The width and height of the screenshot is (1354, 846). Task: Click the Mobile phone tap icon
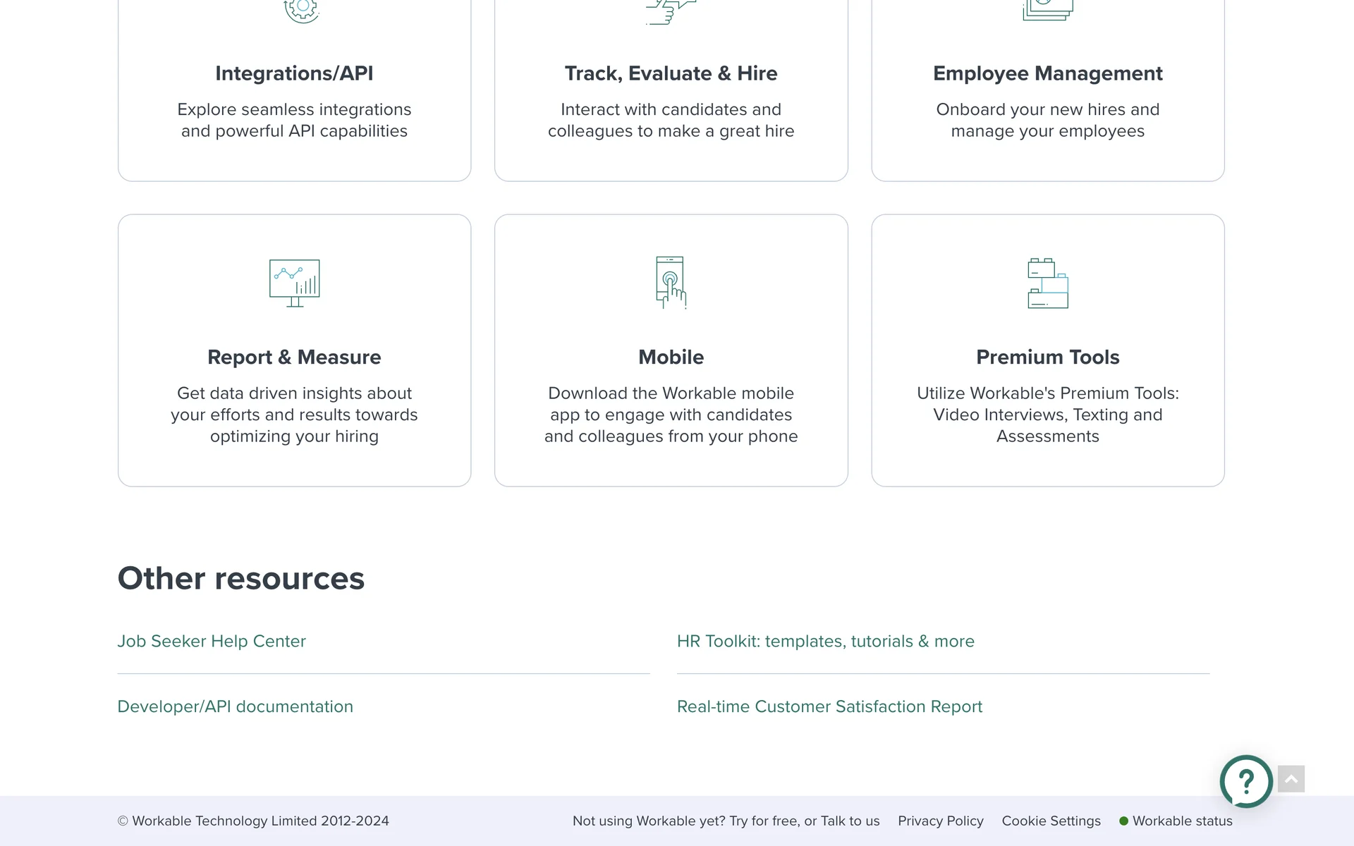(x=671, y=283)
